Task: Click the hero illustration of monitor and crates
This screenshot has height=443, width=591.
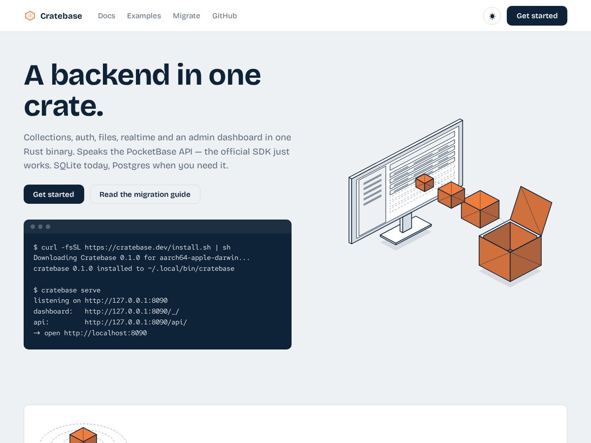Action: pos(450,202)
